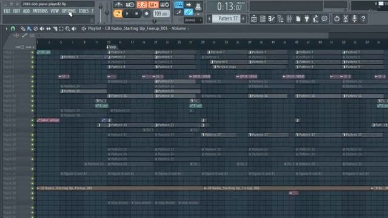Image resolution: width=388 pixels, height=218 pixels.
Task: Click the loop marker on the timeline
Action: click(x=112, y=47)
